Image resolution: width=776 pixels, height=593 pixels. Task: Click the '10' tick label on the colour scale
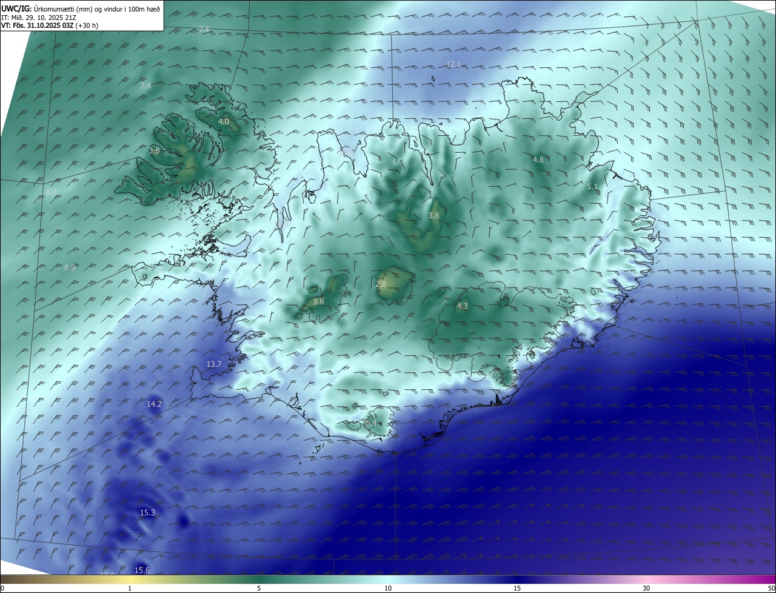click(388, 588)
